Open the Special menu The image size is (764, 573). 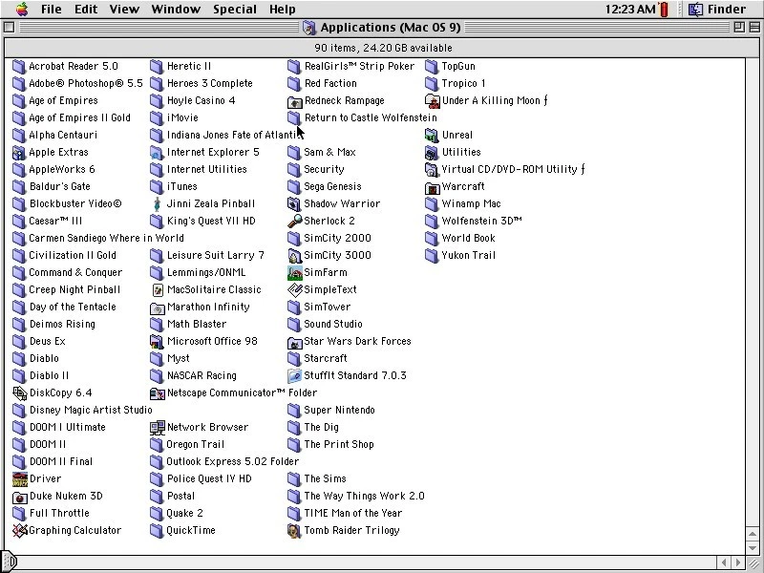click(234, 9)
